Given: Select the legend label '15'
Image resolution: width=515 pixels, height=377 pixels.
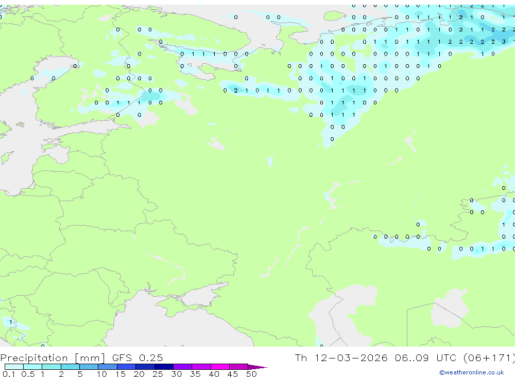Looking at the screenshot, I should click(121, 374).
